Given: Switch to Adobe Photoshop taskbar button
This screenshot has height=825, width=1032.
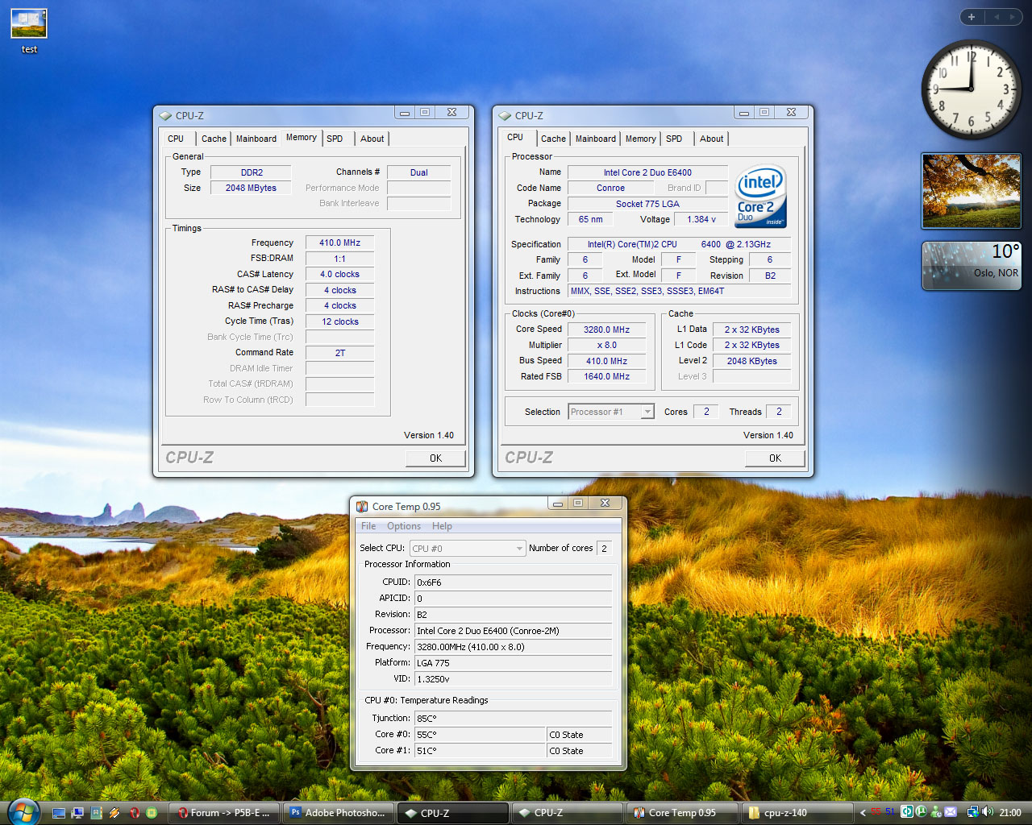Looking at the screenshot, I should [x=340, y=813].
